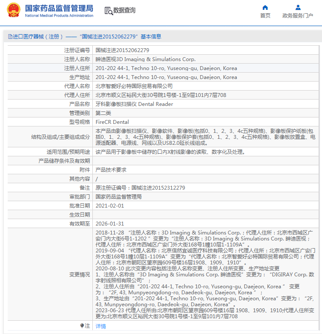This screenshot has width=322, height=334.
Task: Click the 结构及组成 description text
Action: 205,137
